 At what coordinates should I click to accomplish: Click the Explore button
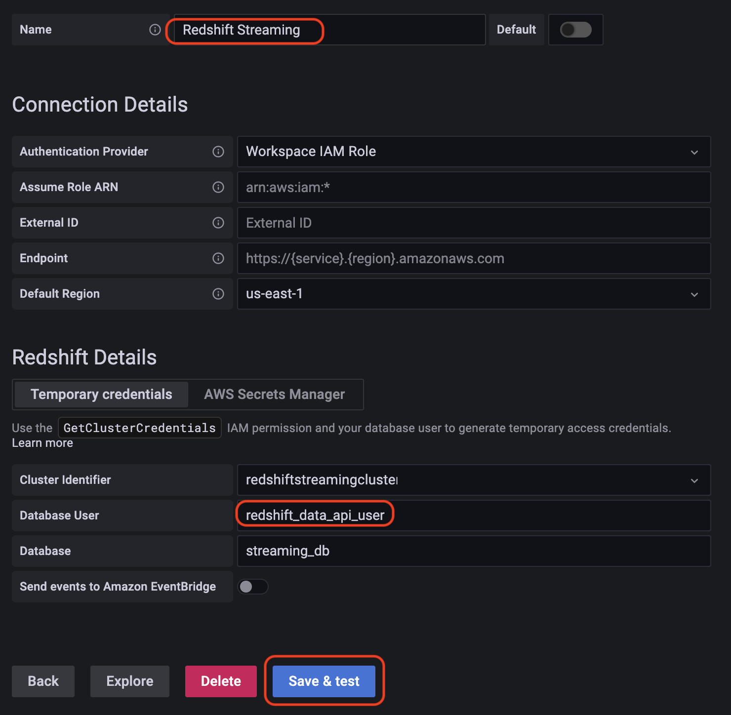coord(130,681)
